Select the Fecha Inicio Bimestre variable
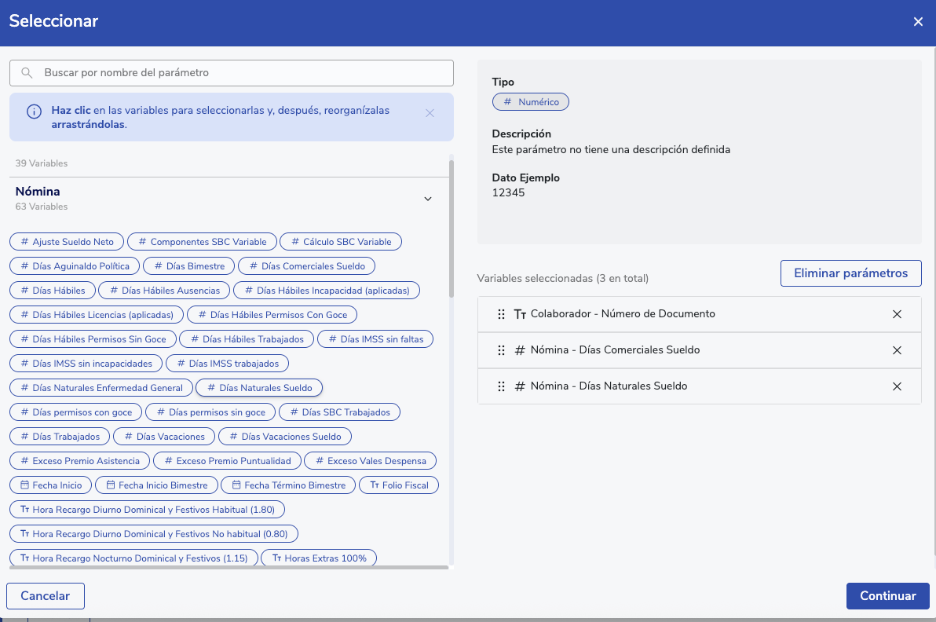The width and height of the screenshot is (936, 622). tap(156, 485)
